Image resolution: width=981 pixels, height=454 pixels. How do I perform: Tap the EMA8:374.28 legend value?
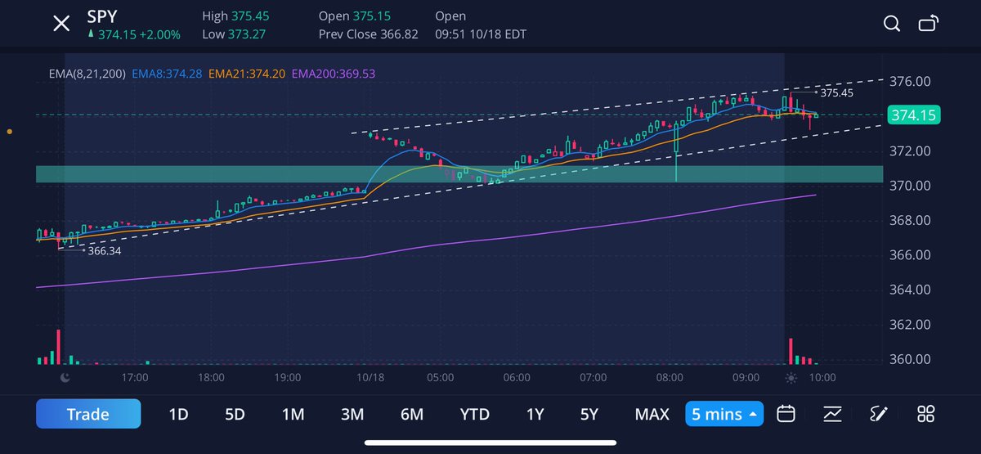pyautogui.click(x=167, y=74)
